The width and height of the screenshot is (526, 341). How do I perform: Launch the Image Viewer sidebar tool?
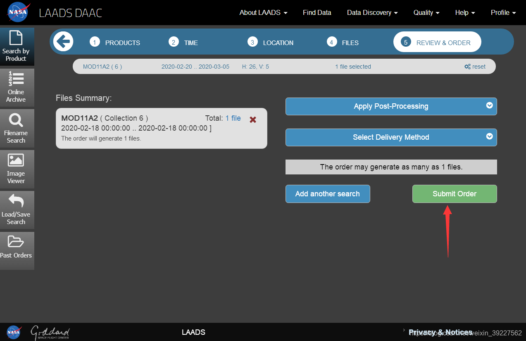[16, 169]
